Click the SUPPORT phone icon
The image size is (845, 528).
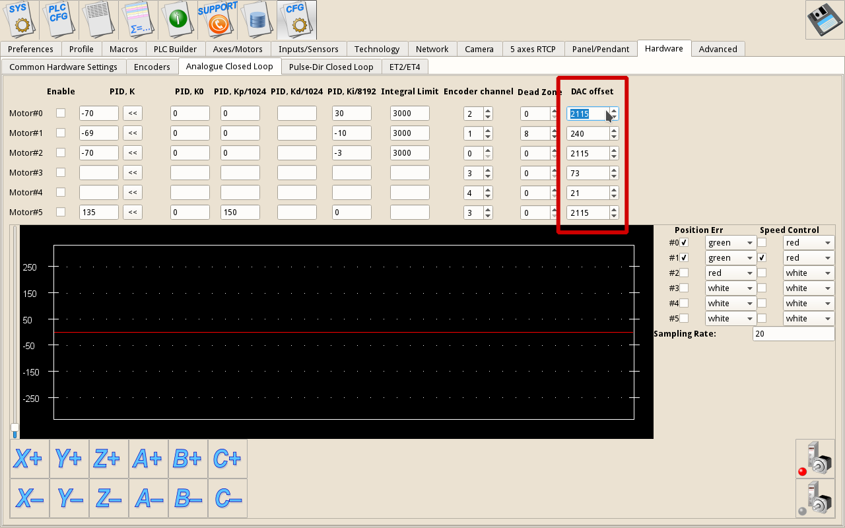218,20
